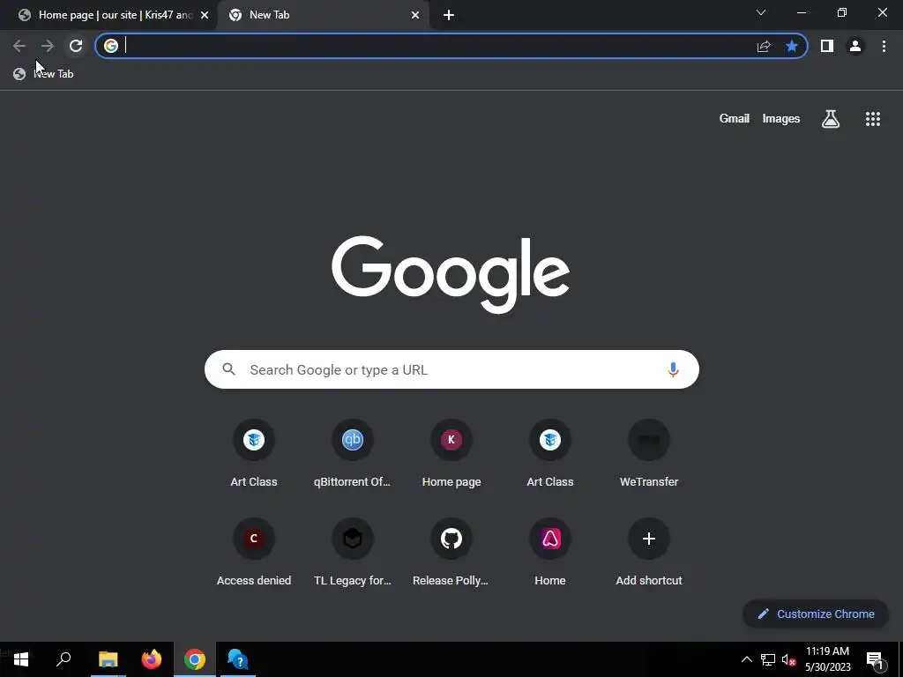Close the New Tab tab

click(415, 16)
